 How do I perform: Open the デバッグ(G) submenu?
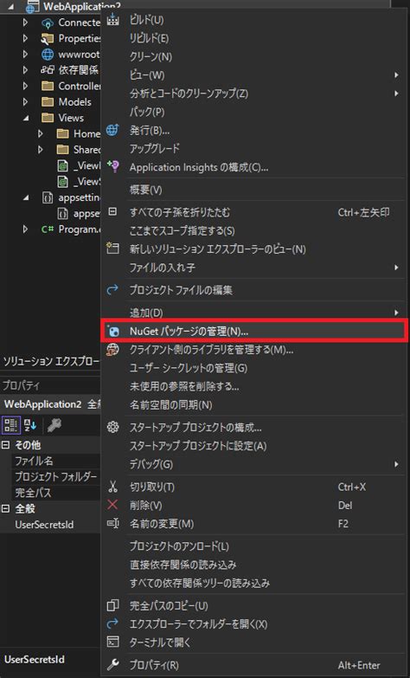(254, 464)
